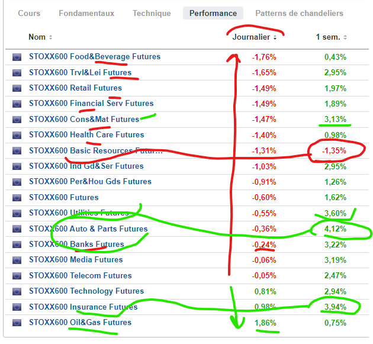Click the -0,24% daily value
The height and width of the screenshot is (344, 373).
coord(264,245)
